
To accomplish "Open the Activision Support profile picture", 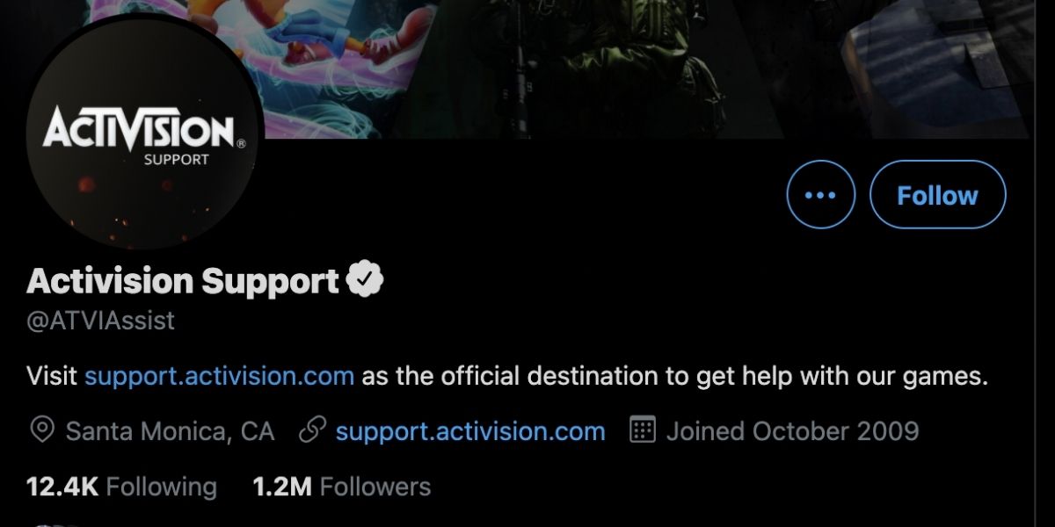I will [x=139, y=136].
